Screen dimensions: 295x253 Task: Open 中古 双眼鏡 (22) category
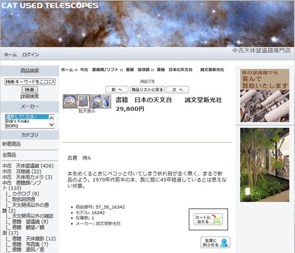click(x=22, y=171)
